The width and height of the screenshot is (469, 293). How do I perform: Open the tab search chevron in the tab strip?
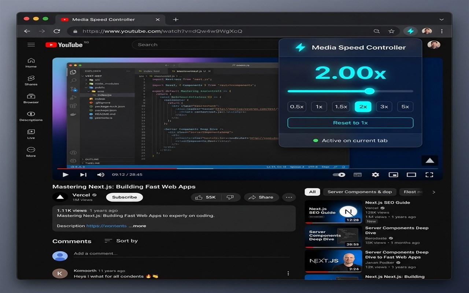pos(442,19)
